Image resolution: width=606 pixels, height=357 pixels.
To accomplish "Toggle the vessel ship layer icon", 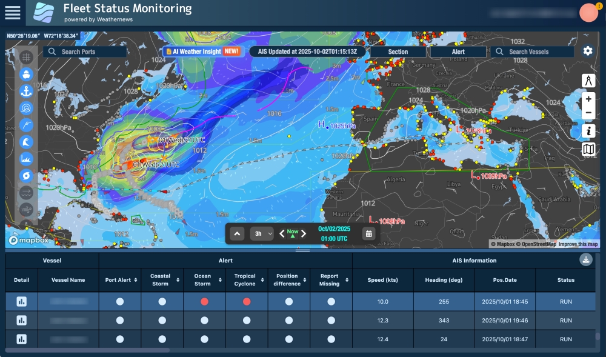I will pyautogui.click(x=26, y=75).
